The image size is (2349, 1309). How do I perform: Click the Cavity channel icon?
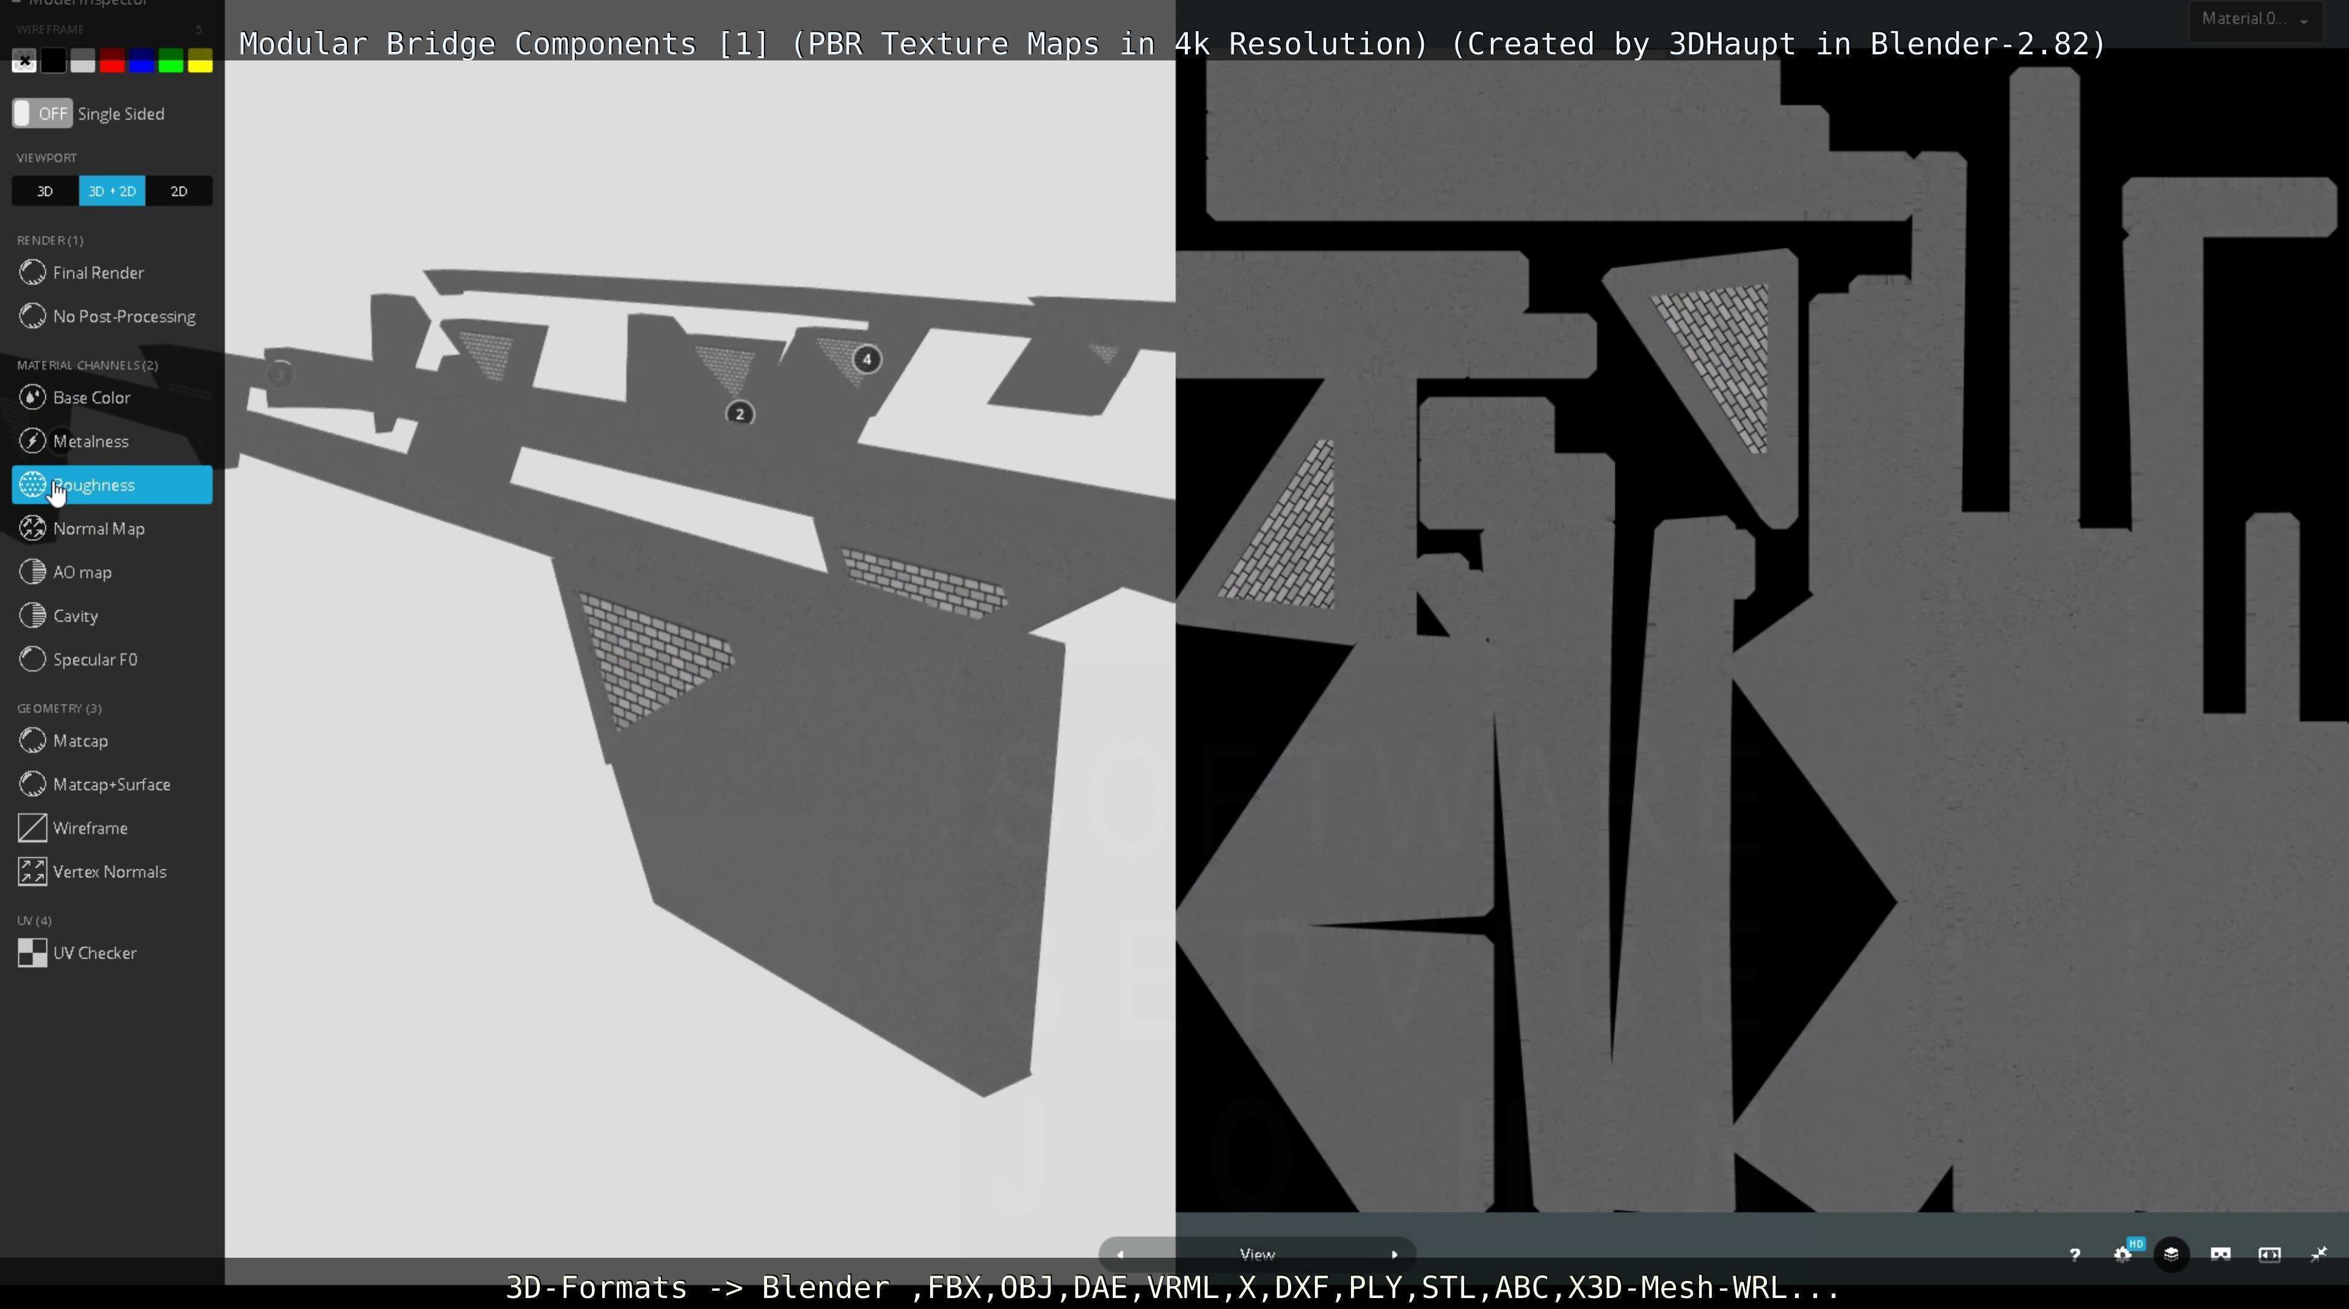click(x=33, y=616)
